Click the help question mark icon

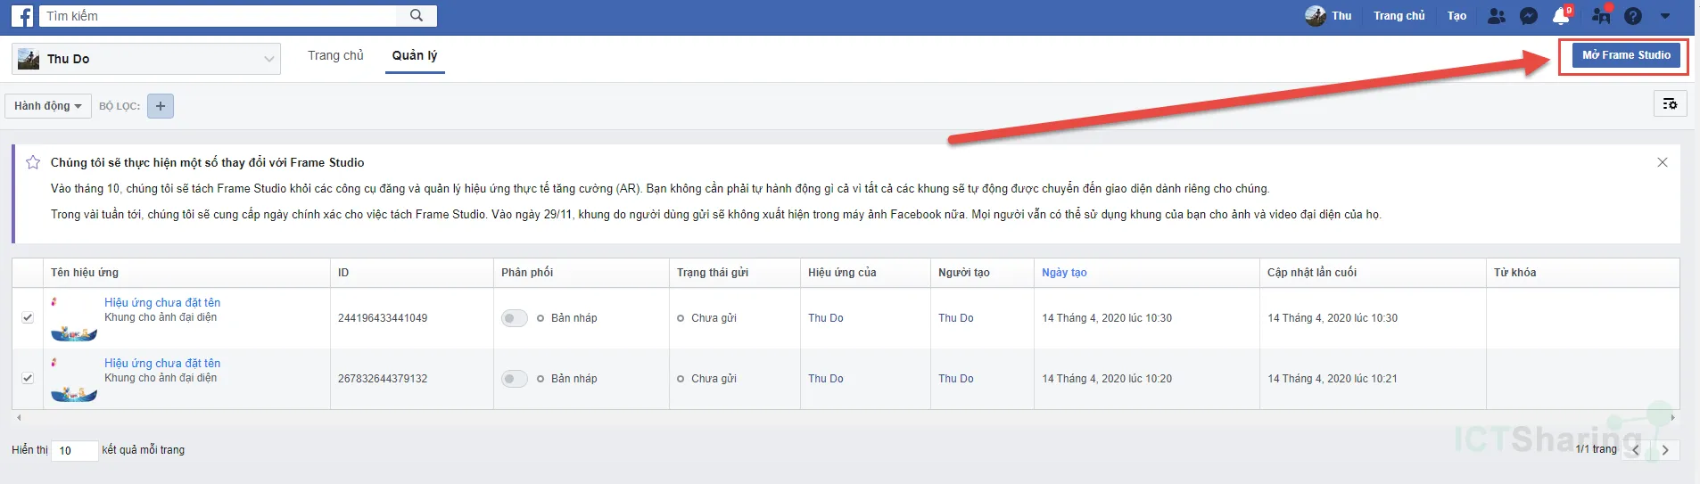coord(1633,16)
